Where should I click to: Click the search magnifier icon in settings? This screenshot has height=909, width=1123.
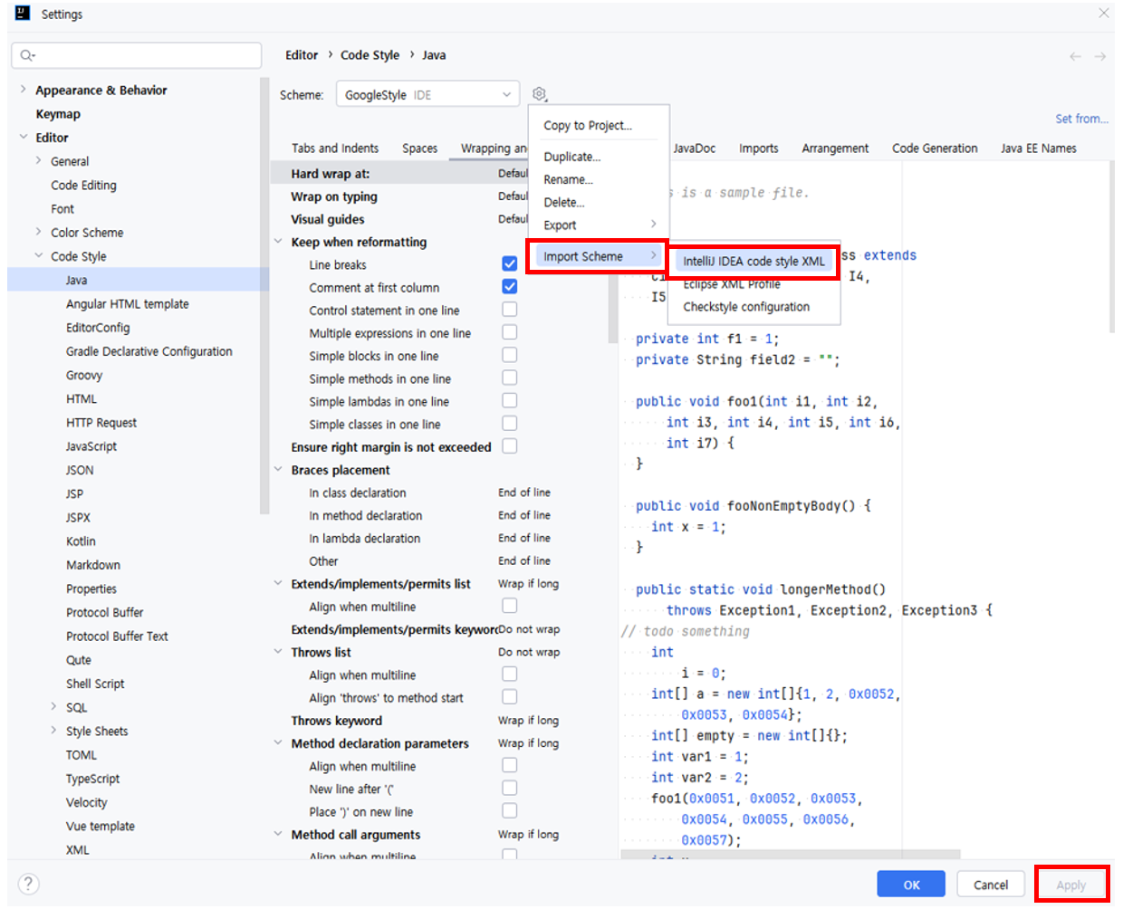[27, 55]
